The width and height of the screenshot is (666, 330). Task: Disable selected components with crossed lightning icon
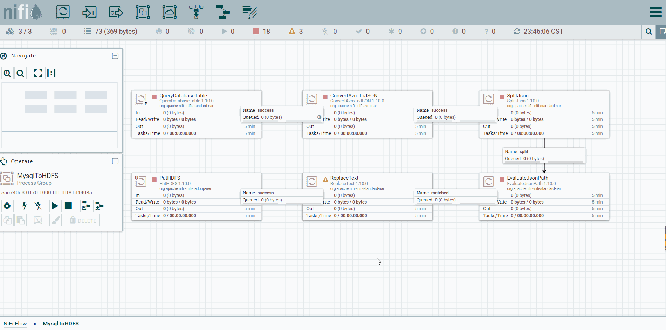(38, 206)
